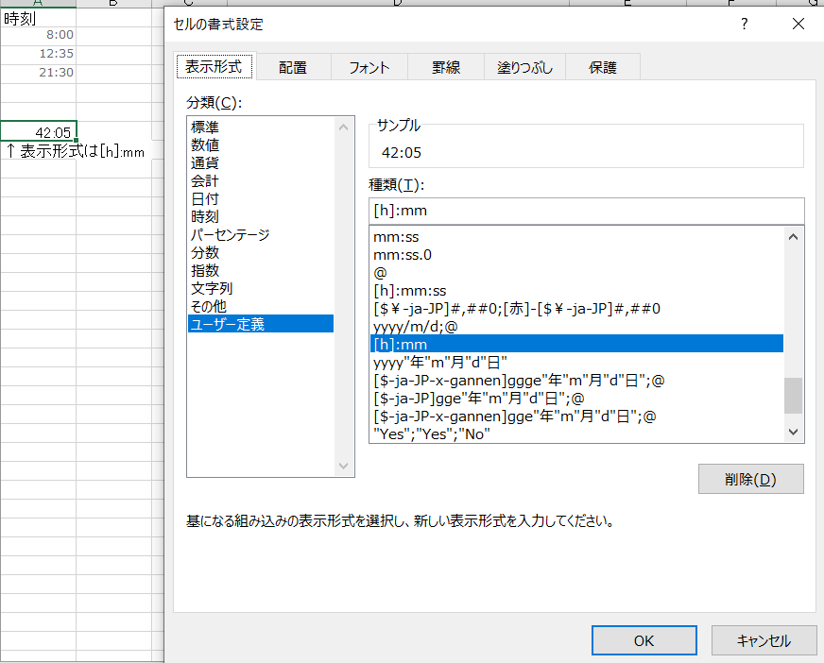824x663 pixels.
Task: Select 標準 in the category list
Action: coord(261,127)
